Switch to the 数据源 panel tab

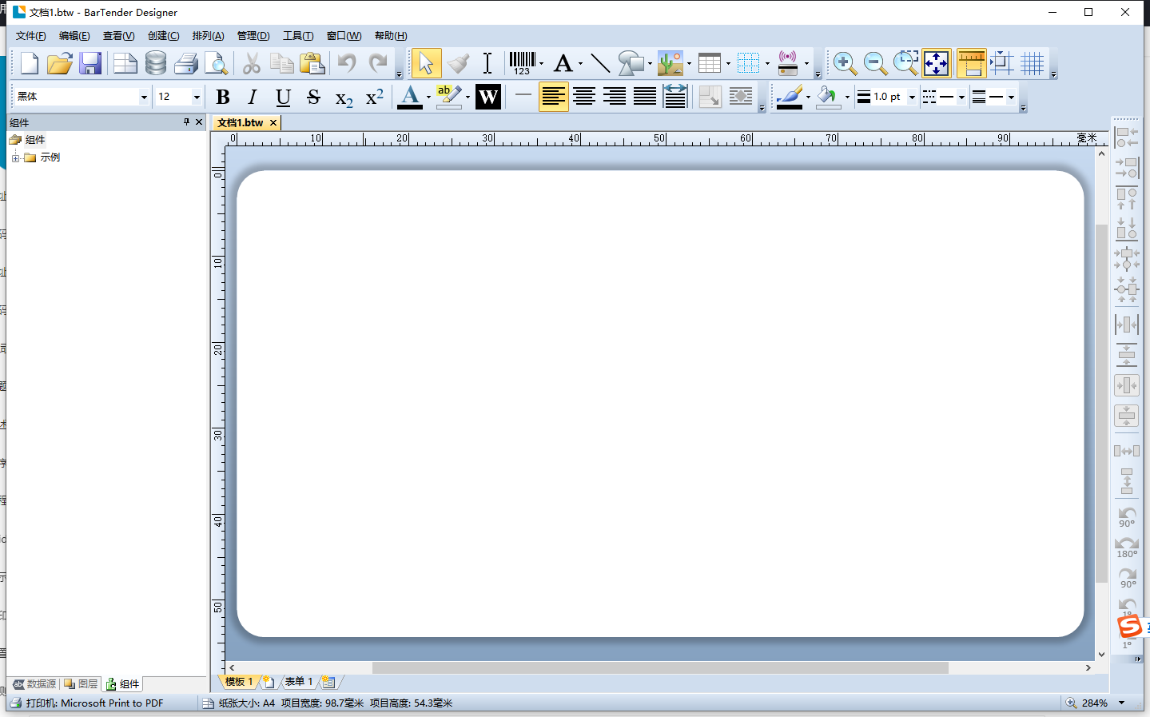[35, 684]
